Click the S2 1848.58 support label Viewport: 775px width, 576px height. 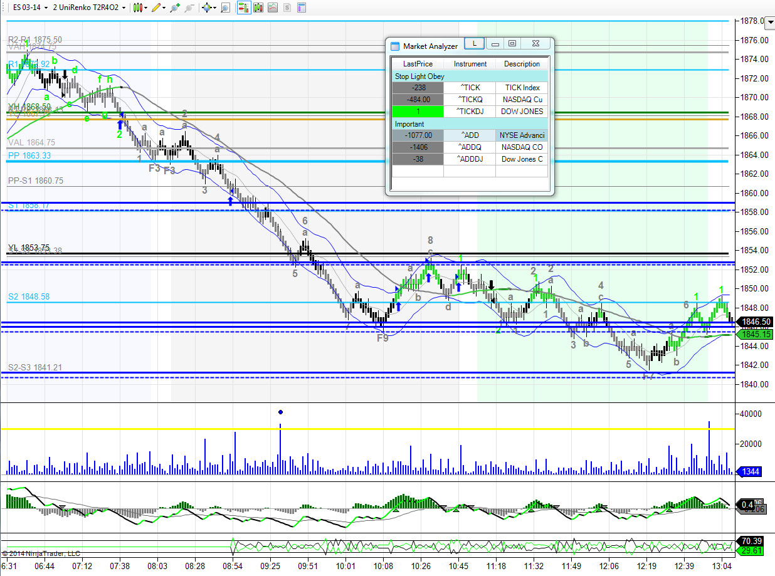pyautogui.click(x=29, y=297)
